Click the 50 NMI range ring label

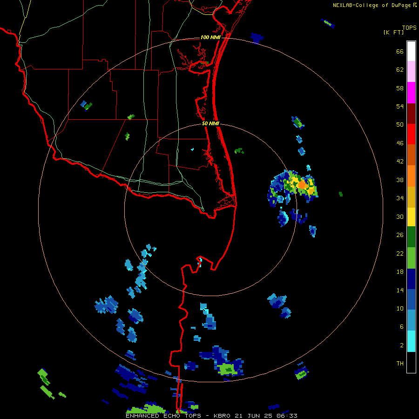point(210,123)
